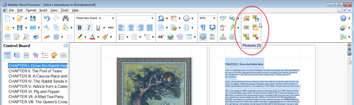Viewport: 354px width, 105px height.
Task: Click the Format Painter brush icon
Action: pos(105,37)
